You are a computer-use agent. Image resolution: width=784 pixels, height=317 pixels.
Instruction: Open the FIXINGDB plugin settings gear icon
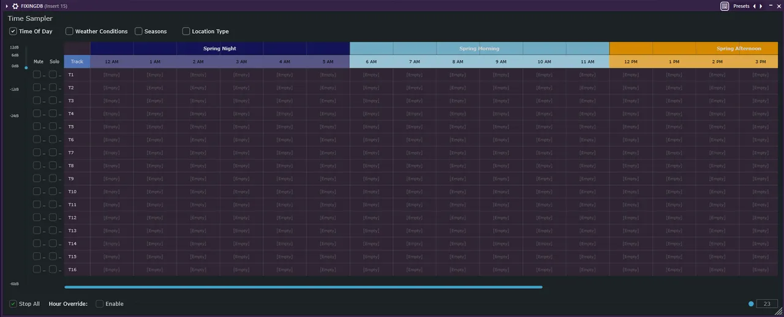pyautogui.click(x=15, y=6)
